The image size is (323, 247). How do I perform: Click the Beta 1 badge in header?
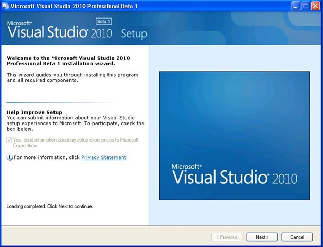103,22
